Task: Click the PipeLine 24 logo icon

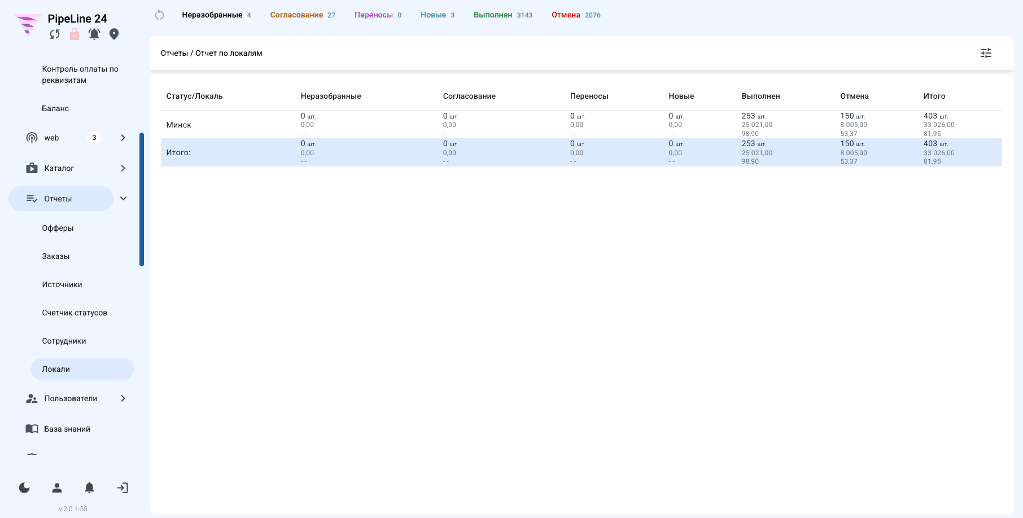Action: coord(28,24)
